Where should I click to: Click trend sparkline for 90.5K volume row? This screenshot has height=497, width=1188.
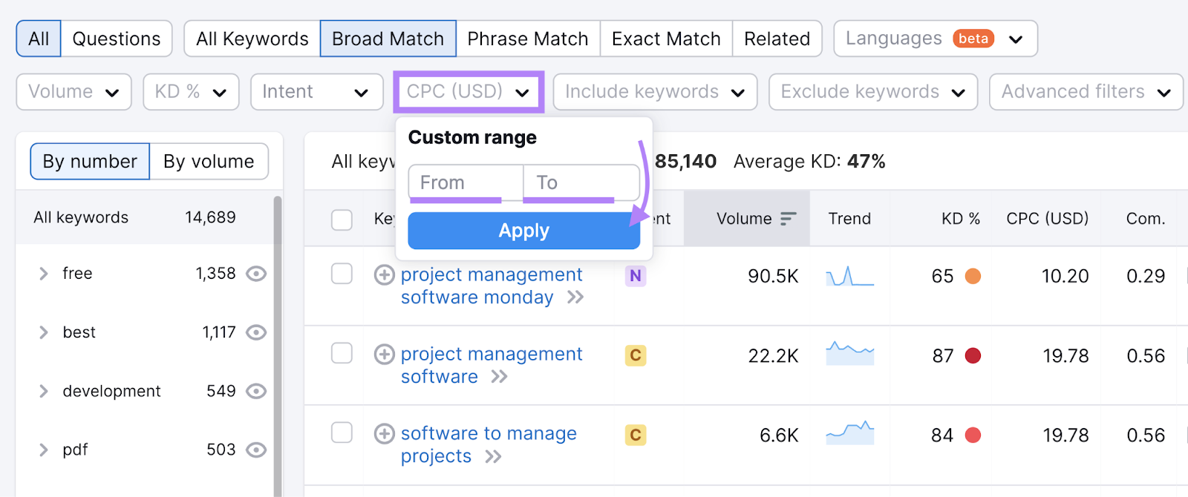point(849,277)
